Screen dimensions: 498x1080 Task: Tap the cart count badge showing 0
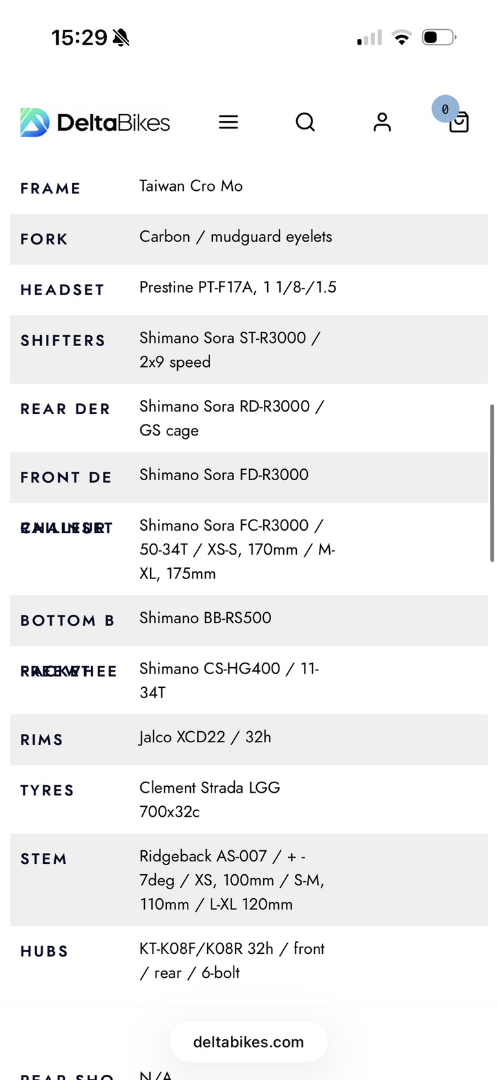[x=446, y=109]
